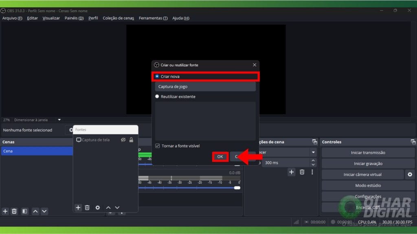The height and width of the screenshot is (234, 417).
Task: Click the add scene plus icon
Action: point(5,211)
